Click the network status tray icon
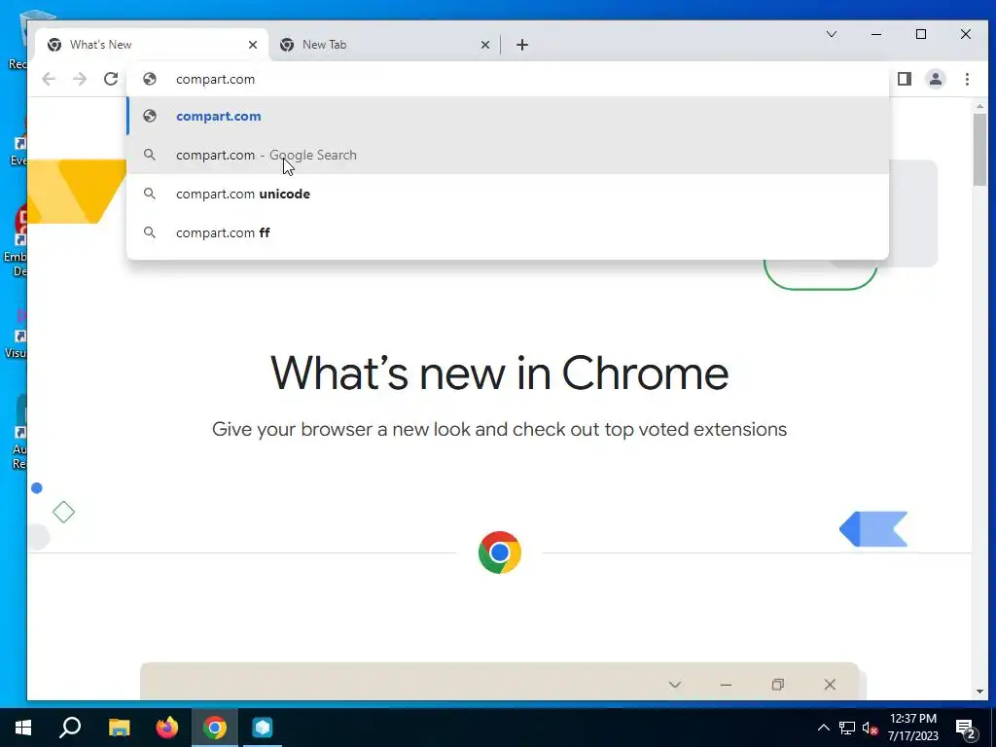The width and height of the screenshot is (996, 747). point(847,728)
